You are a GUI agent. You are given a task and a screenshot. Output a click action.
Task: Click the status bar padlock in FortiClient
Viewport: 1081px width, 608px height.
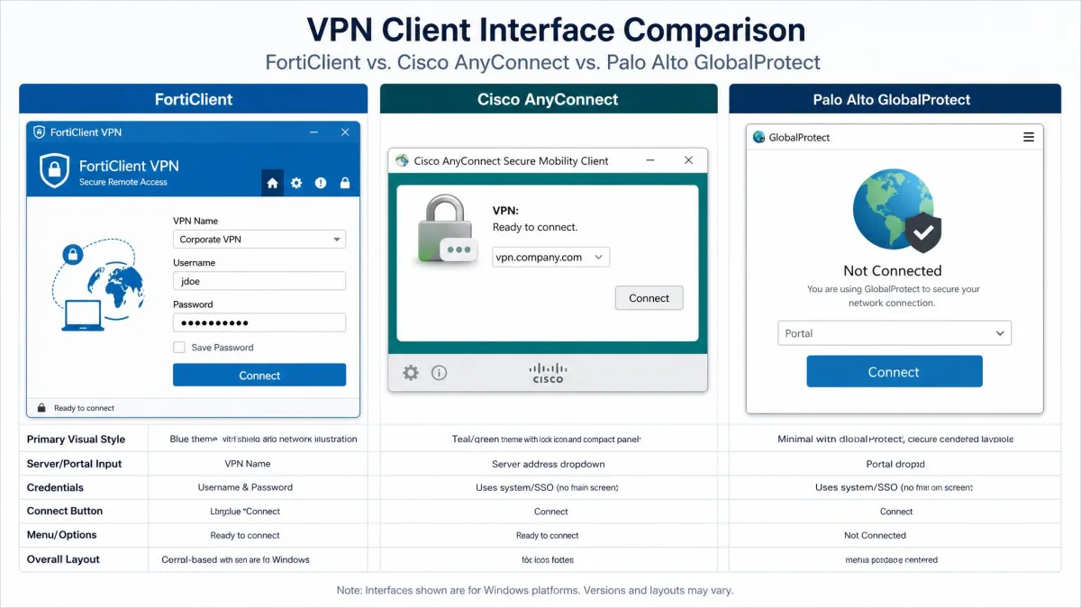[41, 408]
